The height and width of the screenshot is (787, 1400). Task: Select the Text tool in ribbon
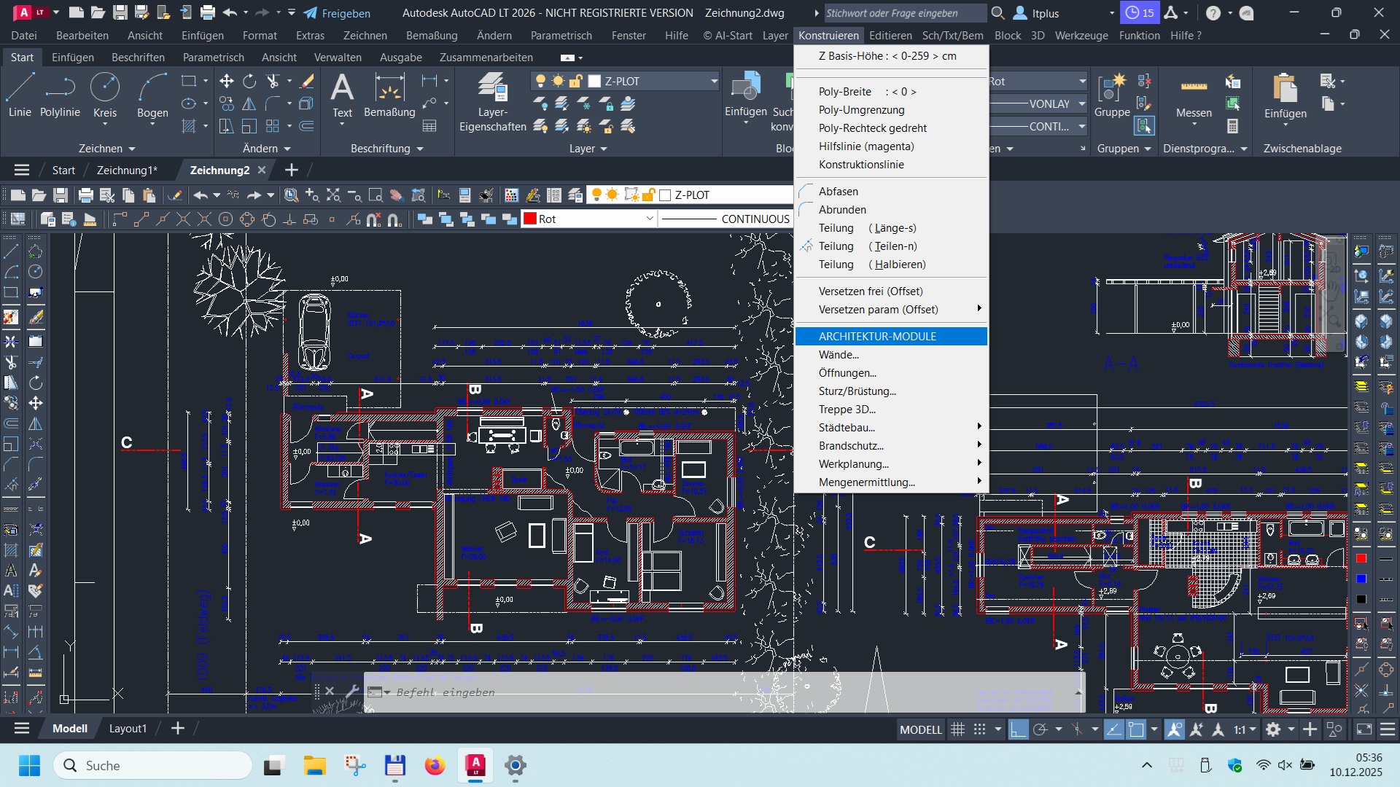[x=342, y=95]
